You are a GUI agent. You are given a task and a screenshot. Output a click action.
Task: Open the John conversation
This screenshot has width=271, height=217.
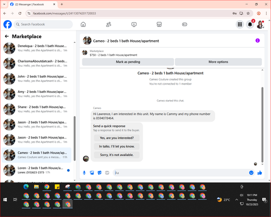click(37, 79)
